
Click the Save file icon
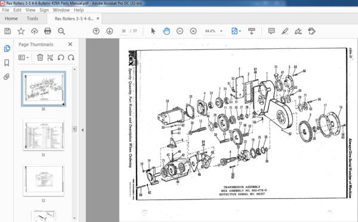8,31
